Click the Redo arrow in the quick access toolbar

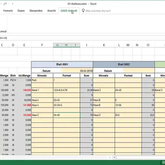[x=5, y=4]
